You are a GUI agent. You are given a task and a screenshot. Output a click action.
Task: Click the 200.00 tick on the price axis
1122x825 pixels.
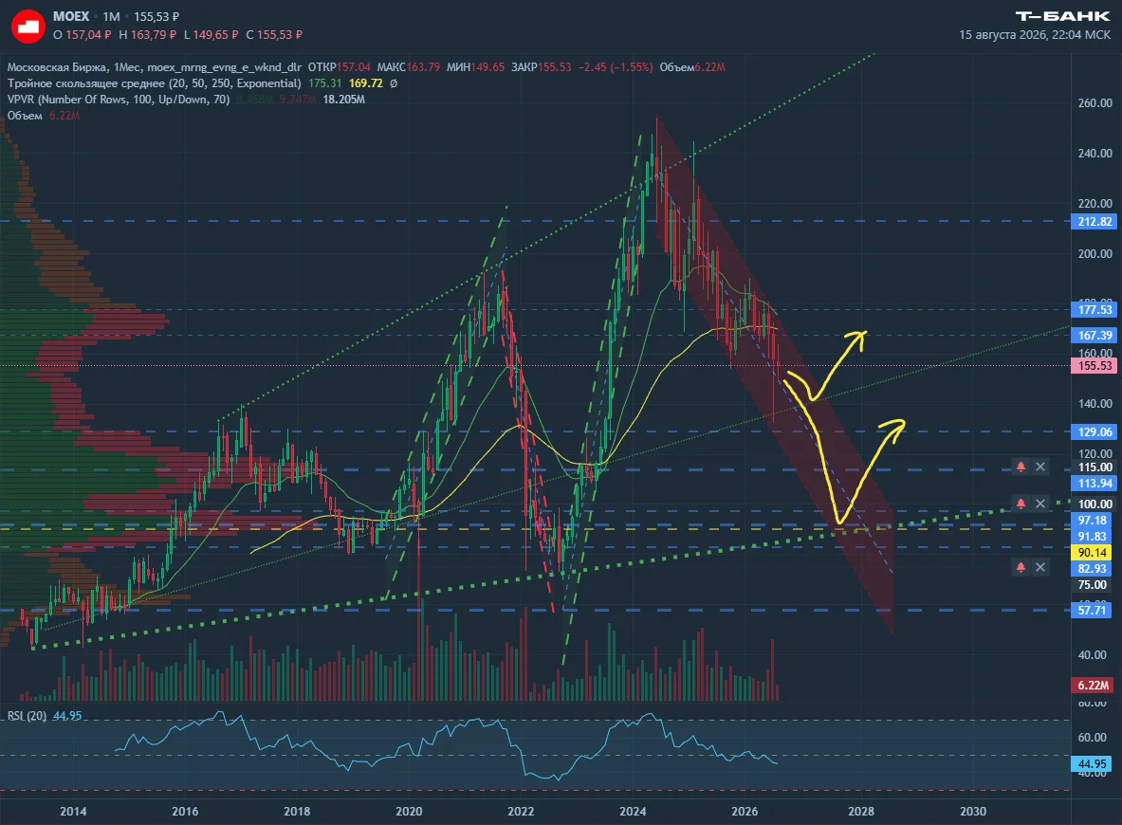[x=1094, y=253]
